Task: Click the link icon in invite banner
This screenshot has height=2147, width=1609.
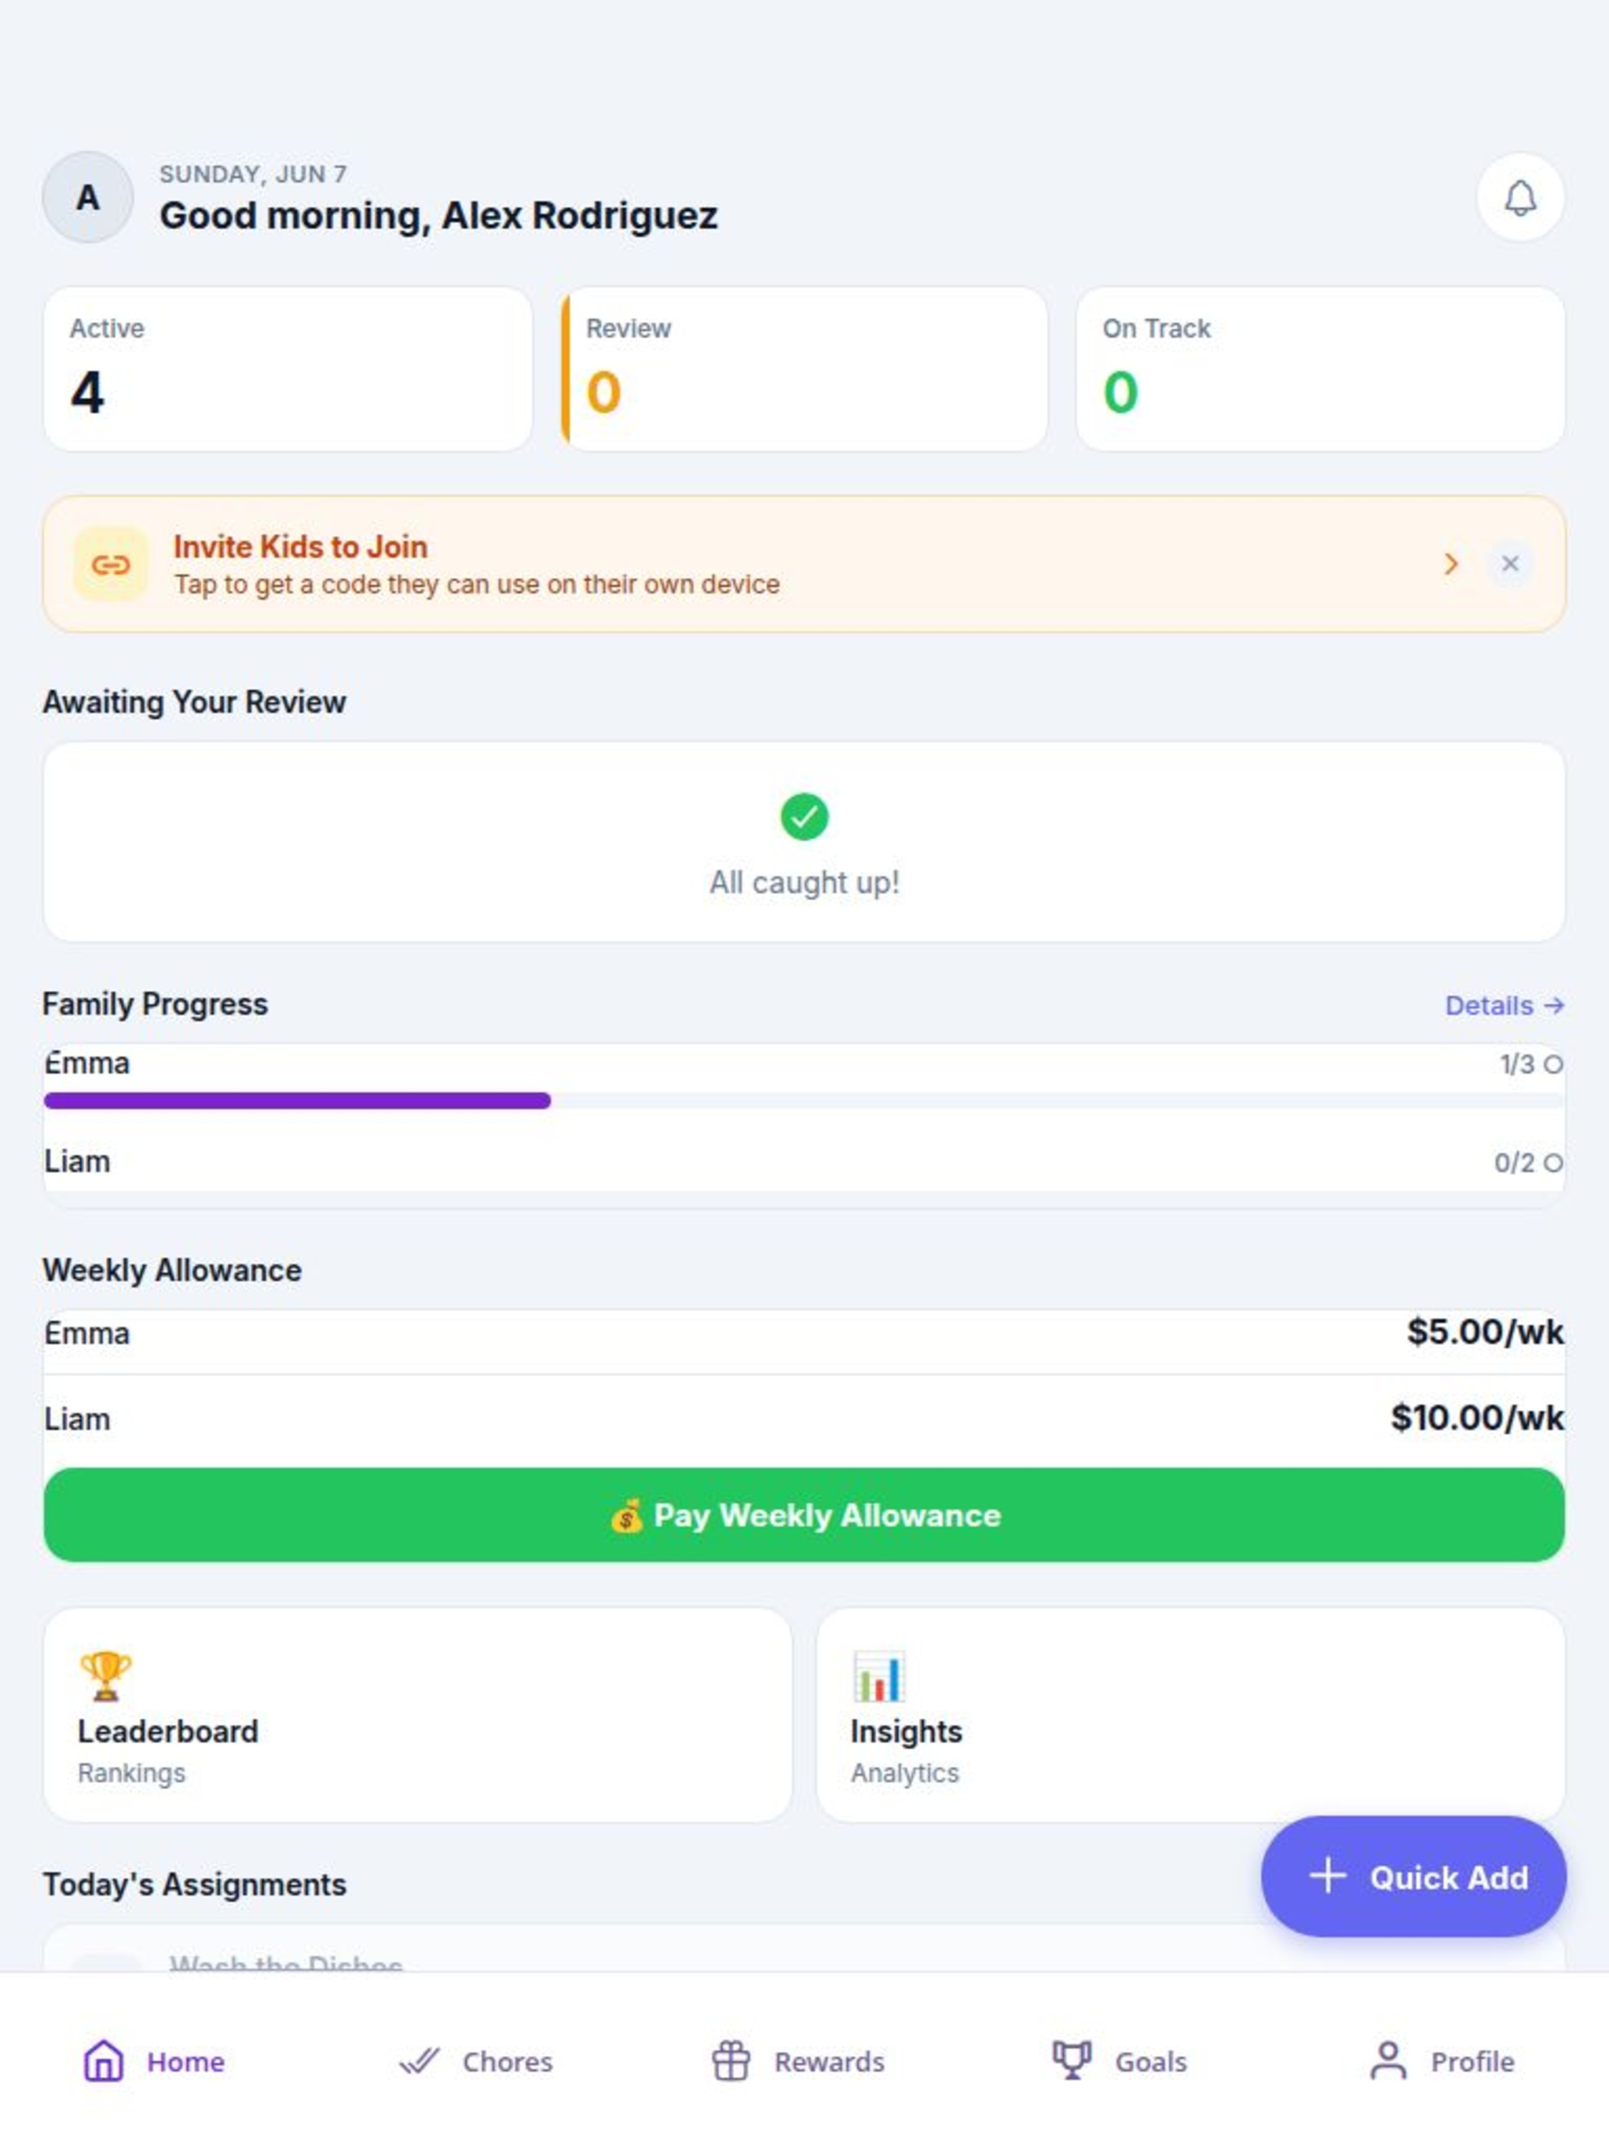Action: pyautogui.click(x=111, y=564)
